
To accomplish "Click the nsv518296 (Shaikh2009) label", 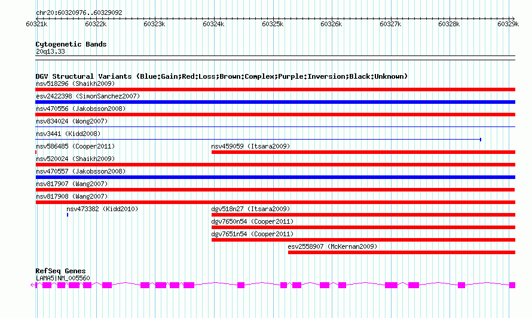I will [x=75, y=84].
